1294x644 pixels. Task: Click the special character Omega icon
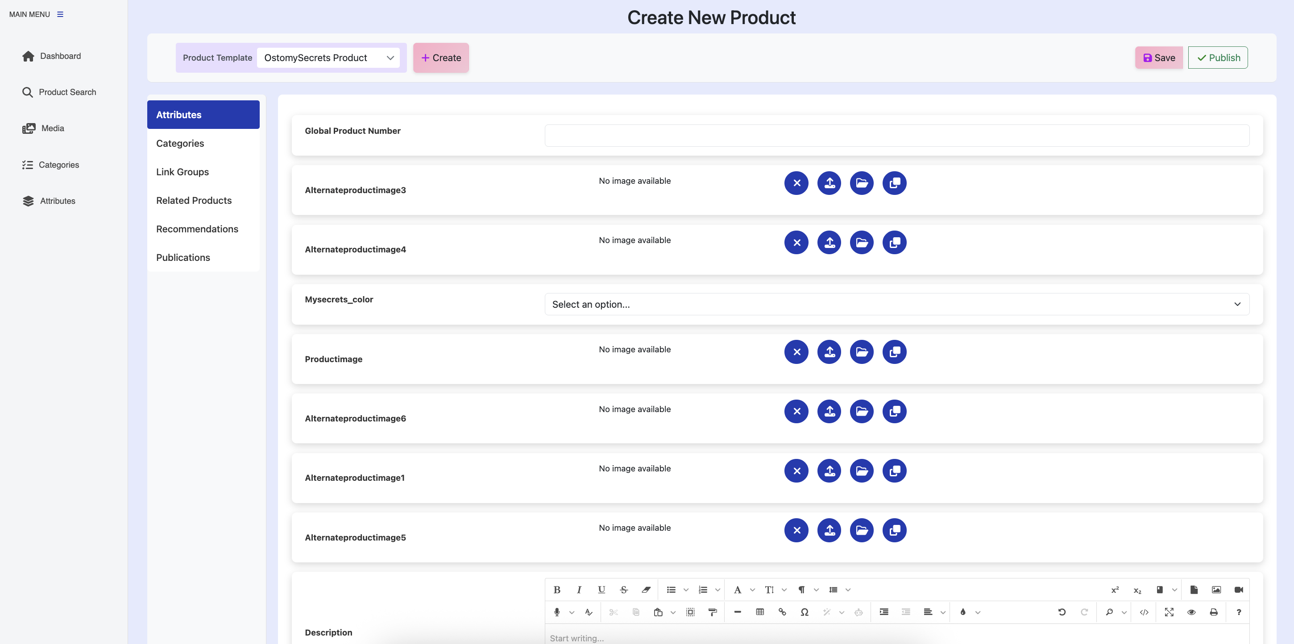[x=804, y=612]
